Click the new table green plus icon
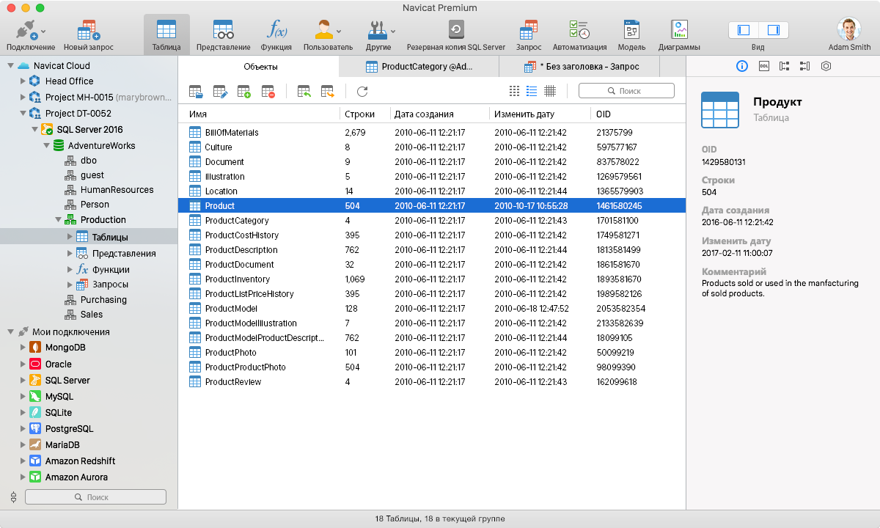The width and height of the screenshot is (880, 528). (x=244, y=92)
